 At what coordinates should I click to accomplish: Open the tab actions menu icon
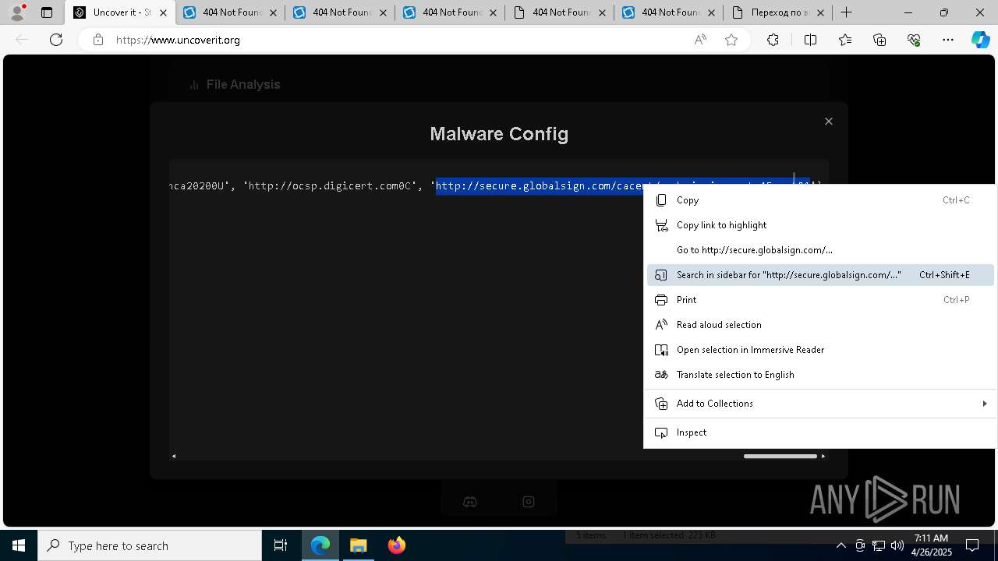tap(47, 12)
